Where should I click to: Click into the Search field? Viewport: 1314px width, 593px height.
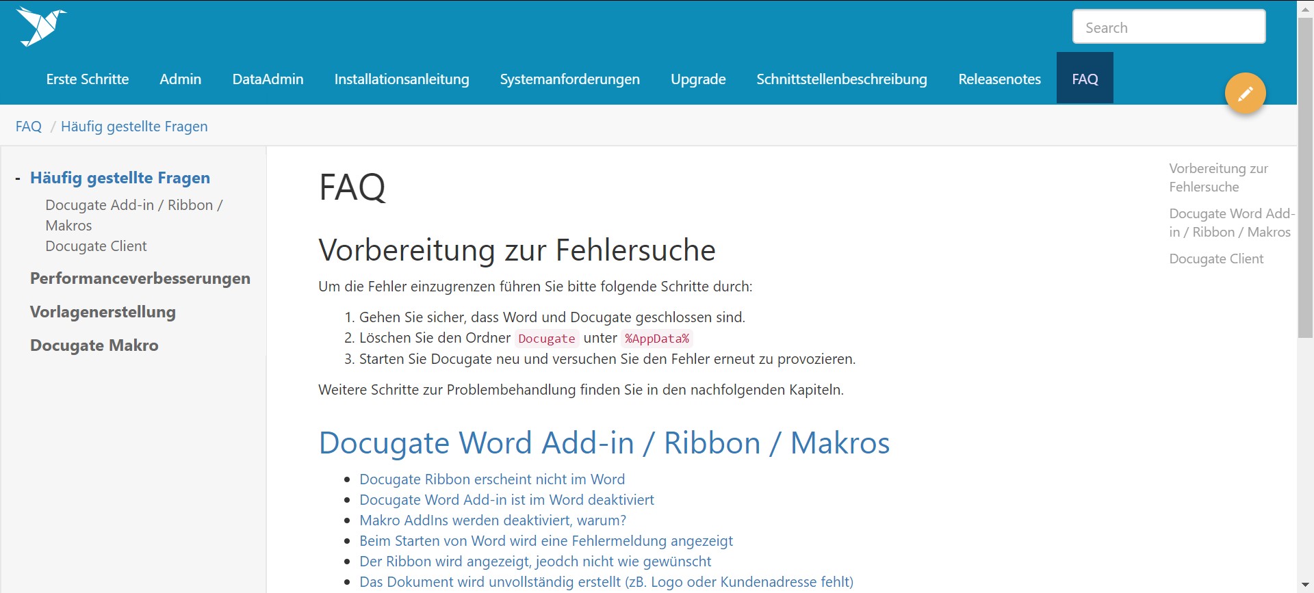(x=1169, y=27)
